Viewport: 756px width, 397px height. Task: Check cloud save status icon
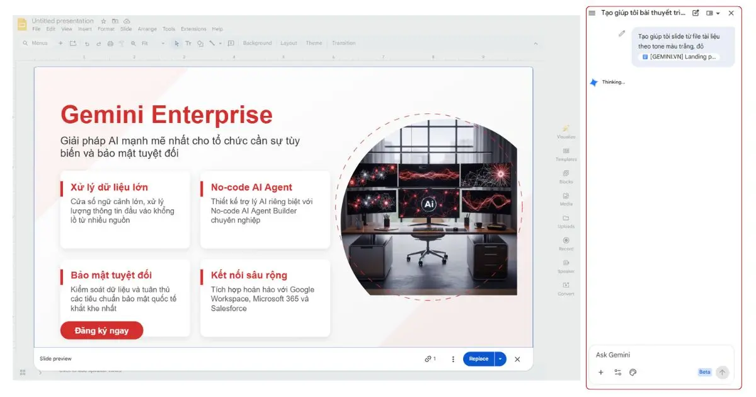pyautogui.click(x=127, y=21)
